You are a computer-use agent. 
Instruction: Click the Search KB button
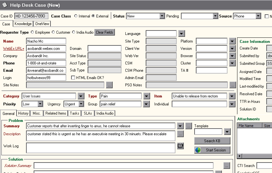coord(212,141)
